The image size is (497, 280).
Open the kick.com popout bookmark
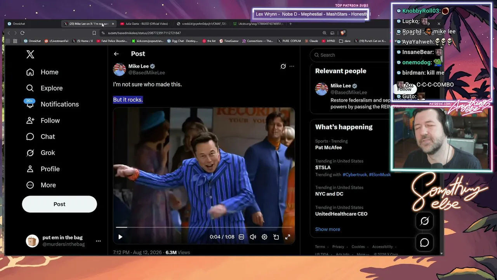[148, 41]
